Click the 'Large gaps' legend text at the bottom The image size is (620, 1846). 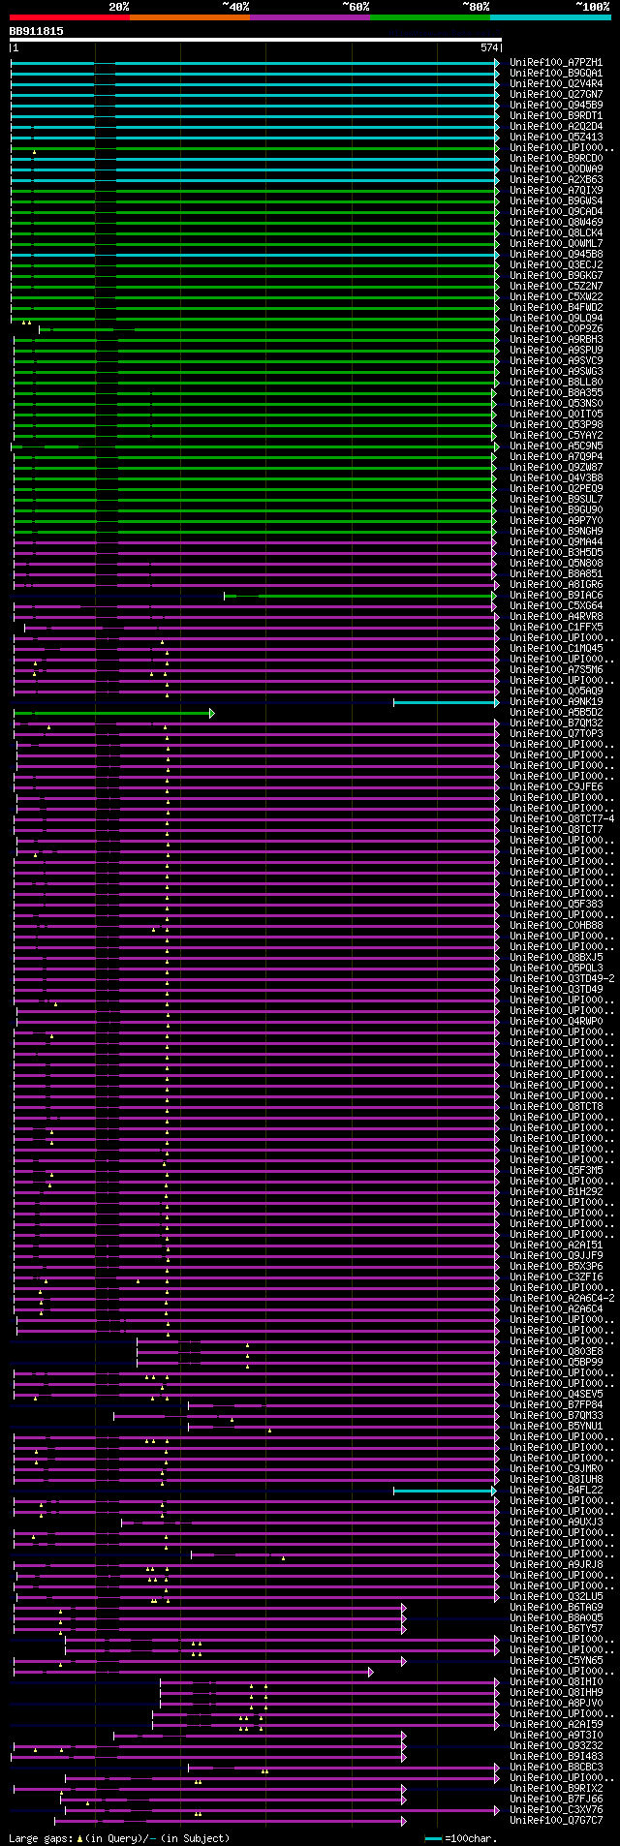point(41,1838)
